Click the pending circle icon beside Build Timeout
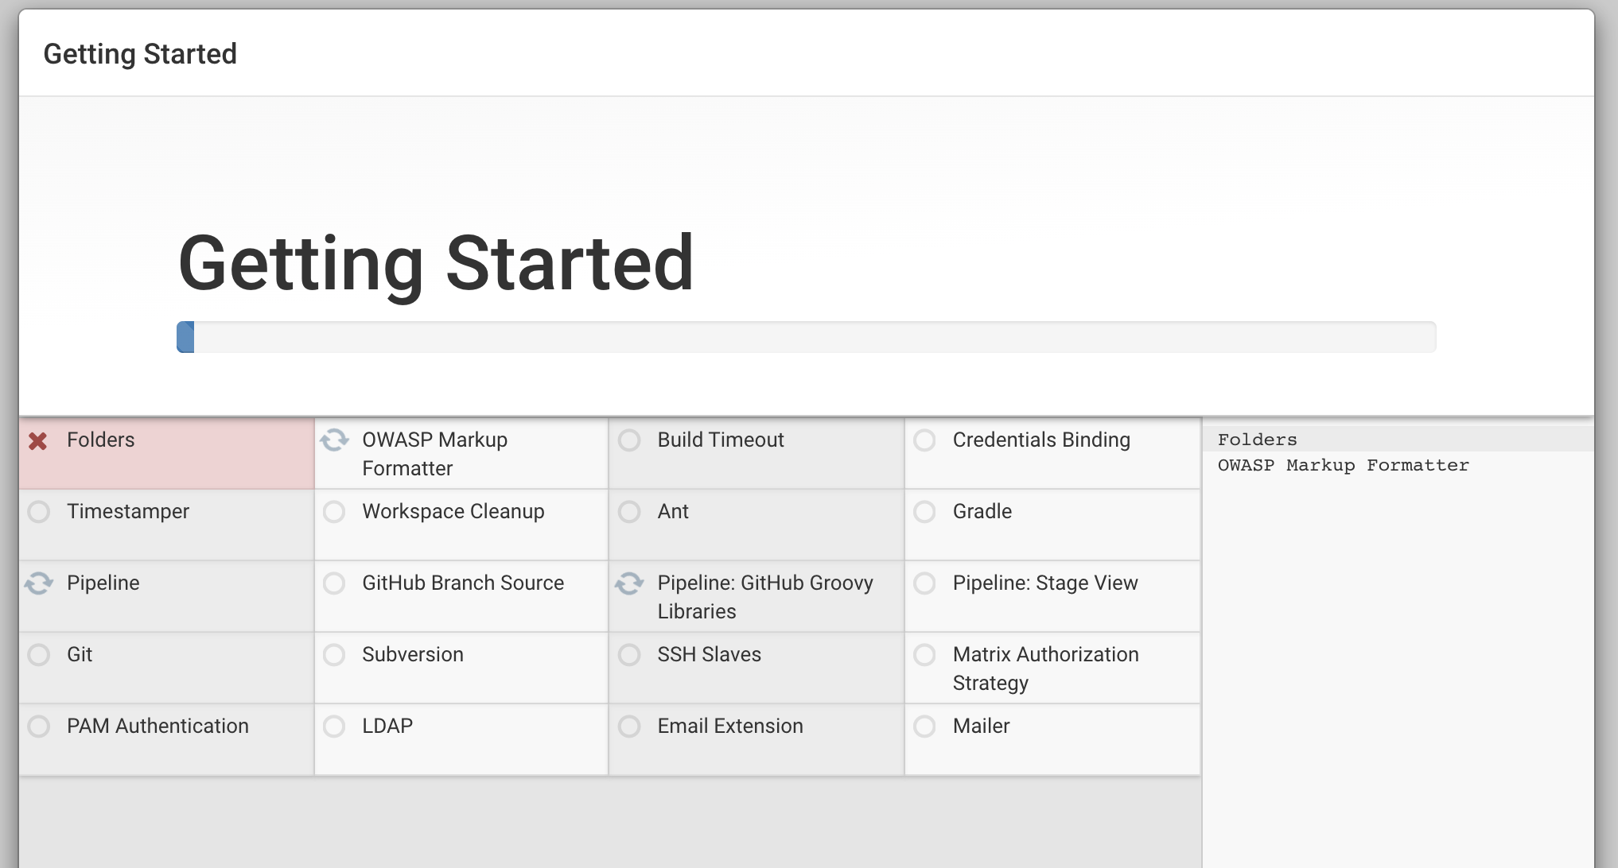The image size is (1618, 868). (x=629, y=440)
